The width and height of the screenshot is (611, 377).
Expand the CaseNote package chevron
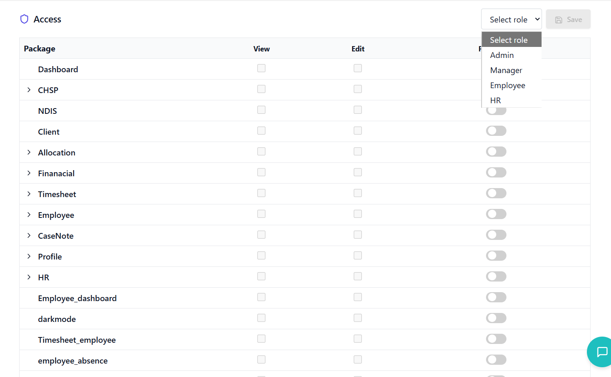pos(29,235)
